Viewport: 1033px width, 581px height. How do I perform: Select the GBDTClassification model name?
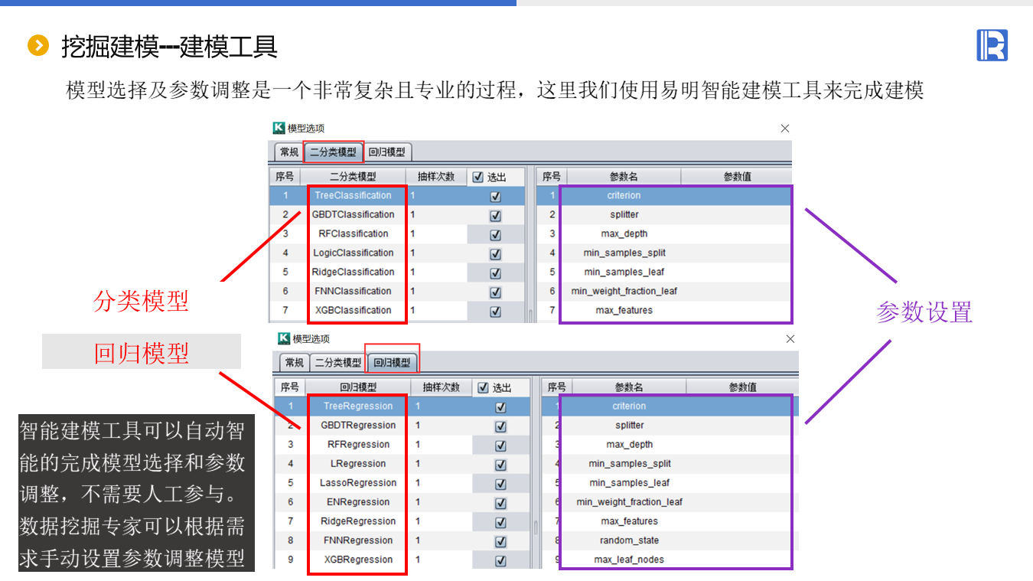pos(353,214)
